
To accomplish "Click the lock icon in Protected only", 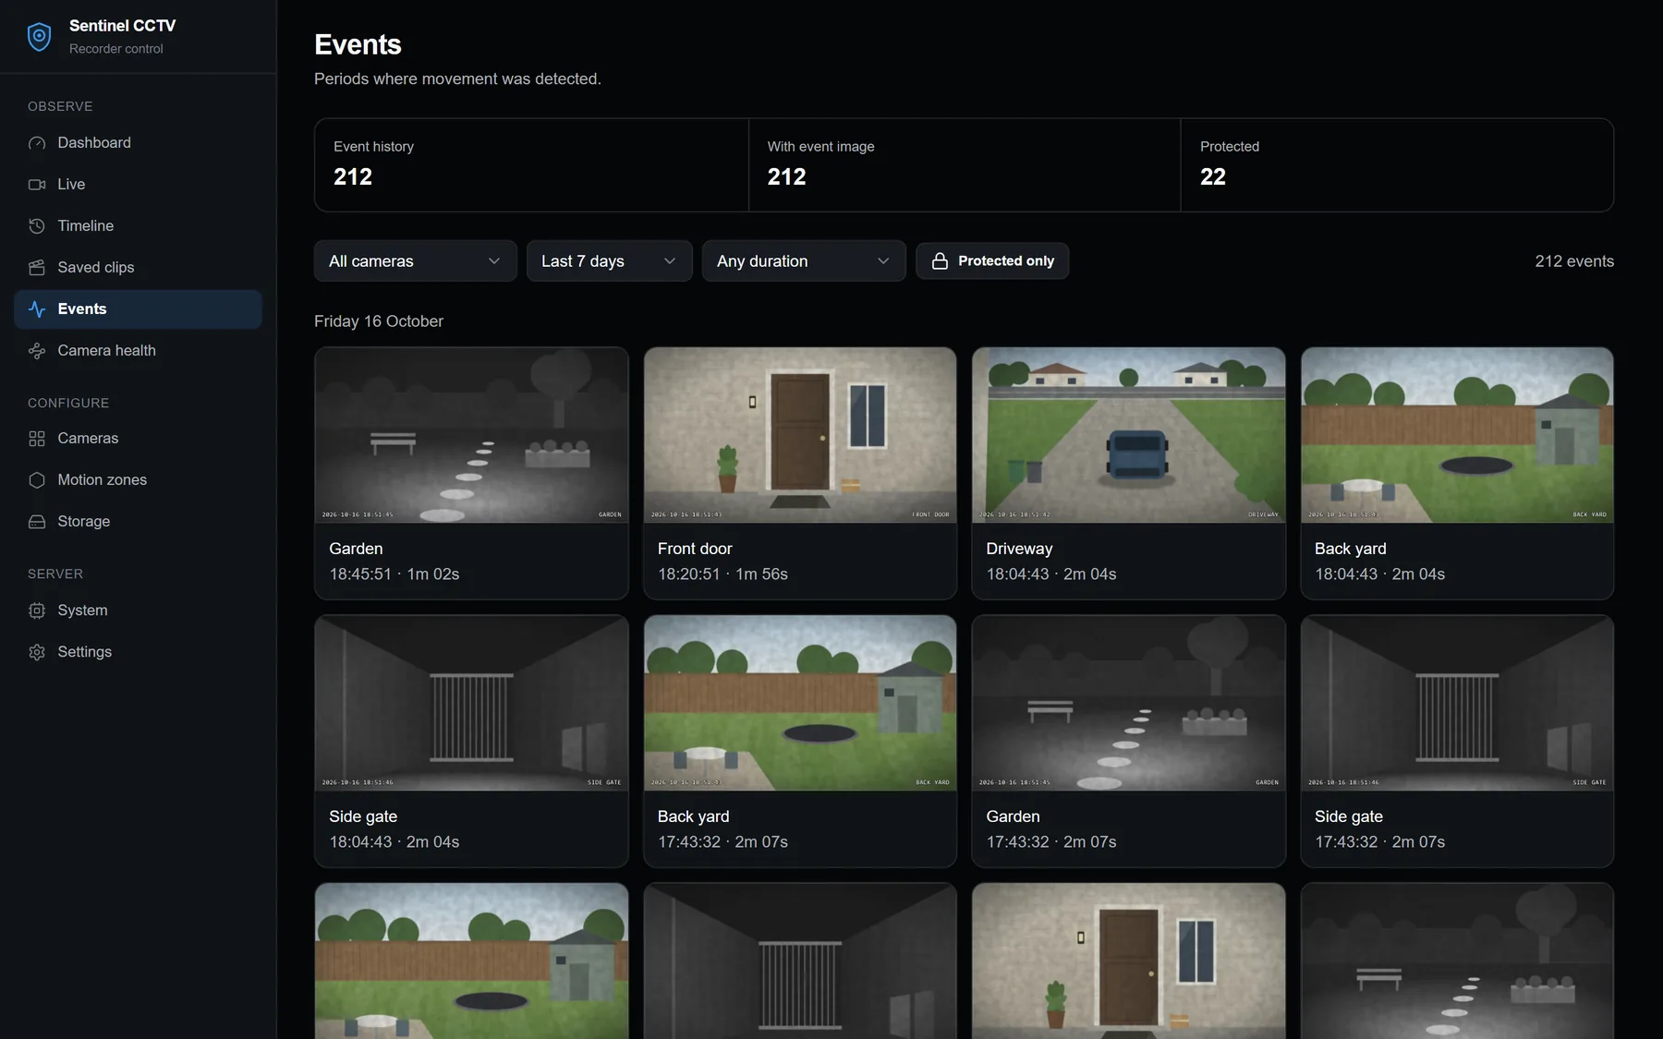I will 940,261.
